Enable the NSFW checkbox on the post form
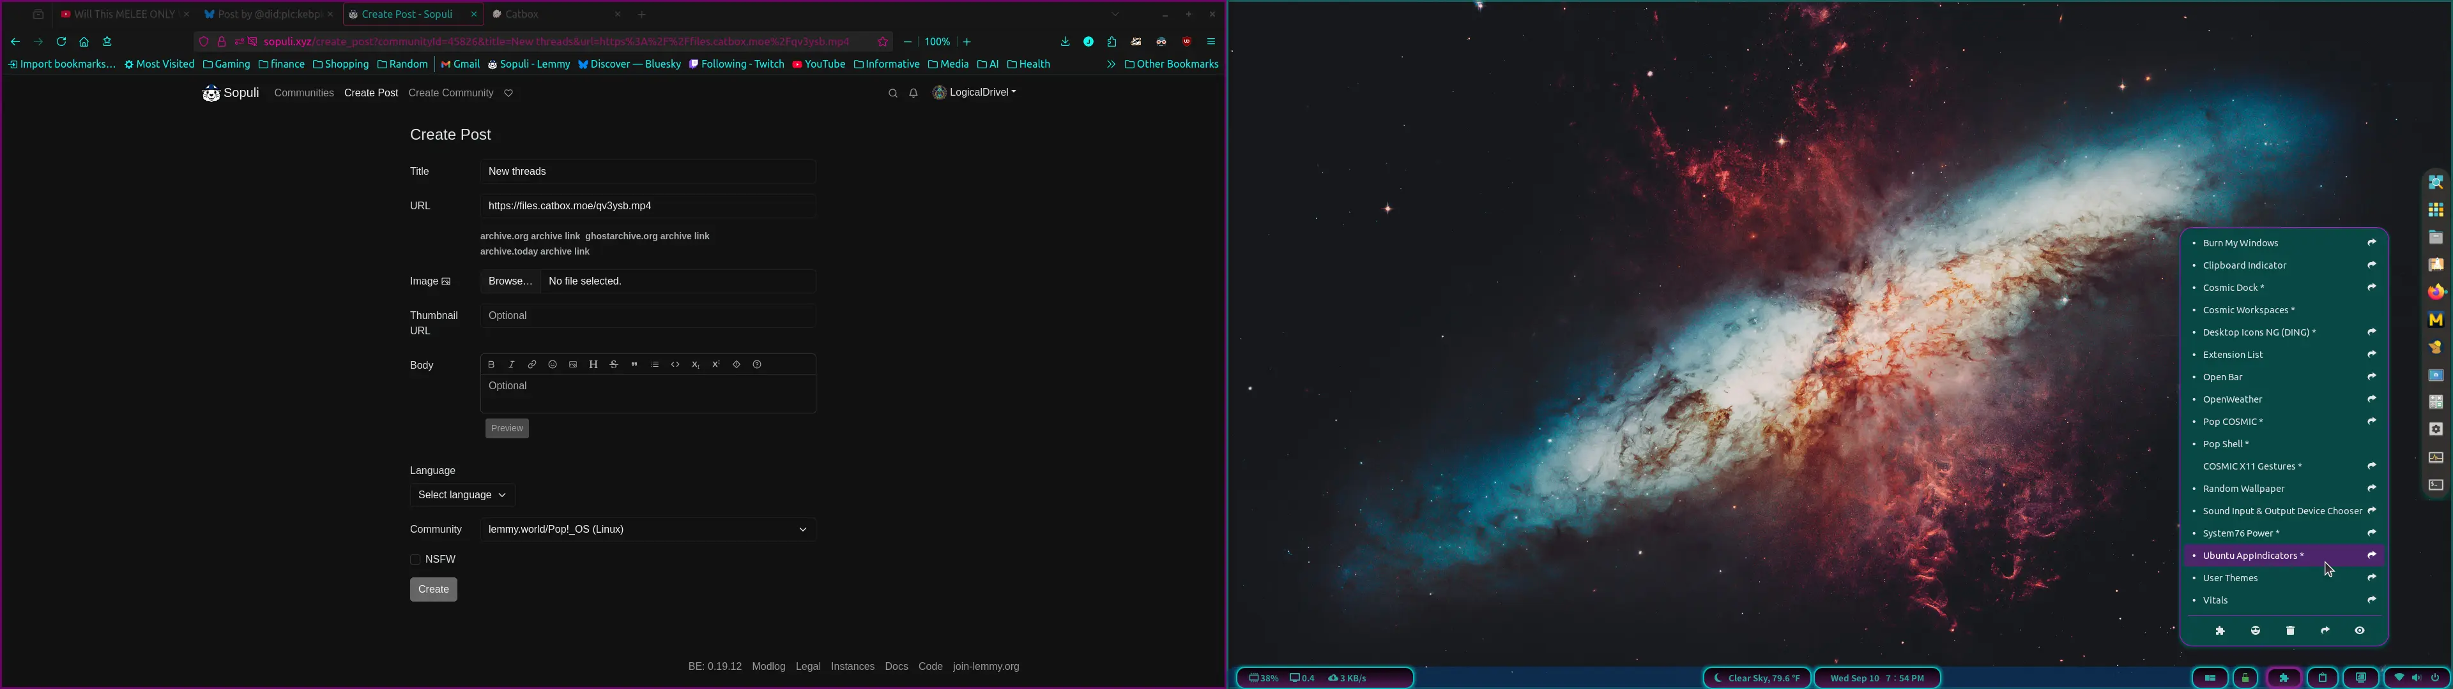Viewport: 2453px width, 689px height. pos(415,559)
